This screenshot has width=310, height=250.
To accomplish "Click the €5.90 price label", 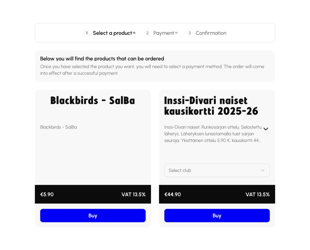I will pyautogui.click(x=47, y=194).
